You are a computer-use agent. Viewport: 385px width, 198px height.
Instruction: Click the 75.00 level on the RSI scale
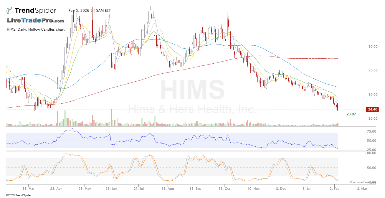tap(371, 132)
